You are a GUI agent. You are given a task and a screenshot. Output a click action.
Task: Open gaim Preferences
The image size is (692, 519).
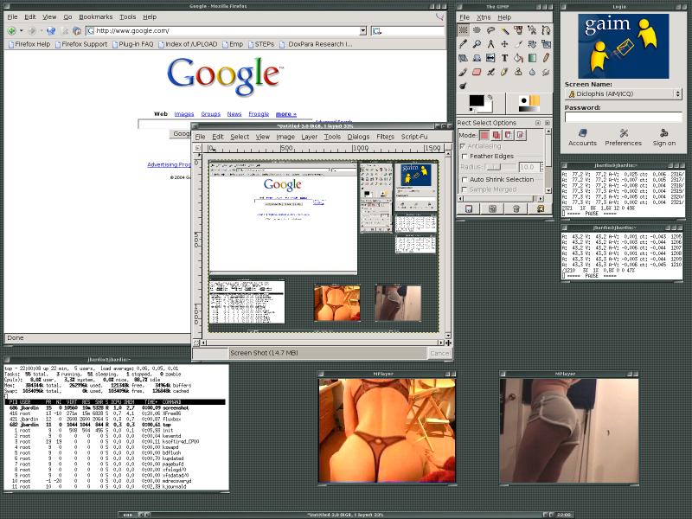623,138
